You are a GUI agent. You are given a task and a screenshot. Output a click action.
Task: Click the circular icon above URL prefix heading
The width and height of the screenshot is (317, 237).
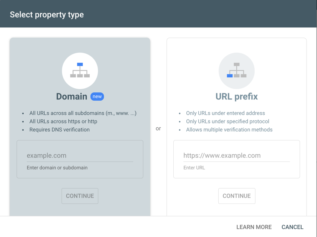pos(236,71)
